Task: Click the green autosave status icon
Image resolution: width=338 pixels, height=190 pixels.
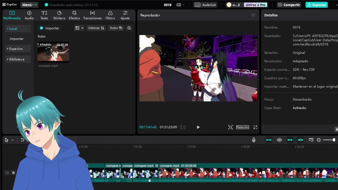Action: click(46, 5)
